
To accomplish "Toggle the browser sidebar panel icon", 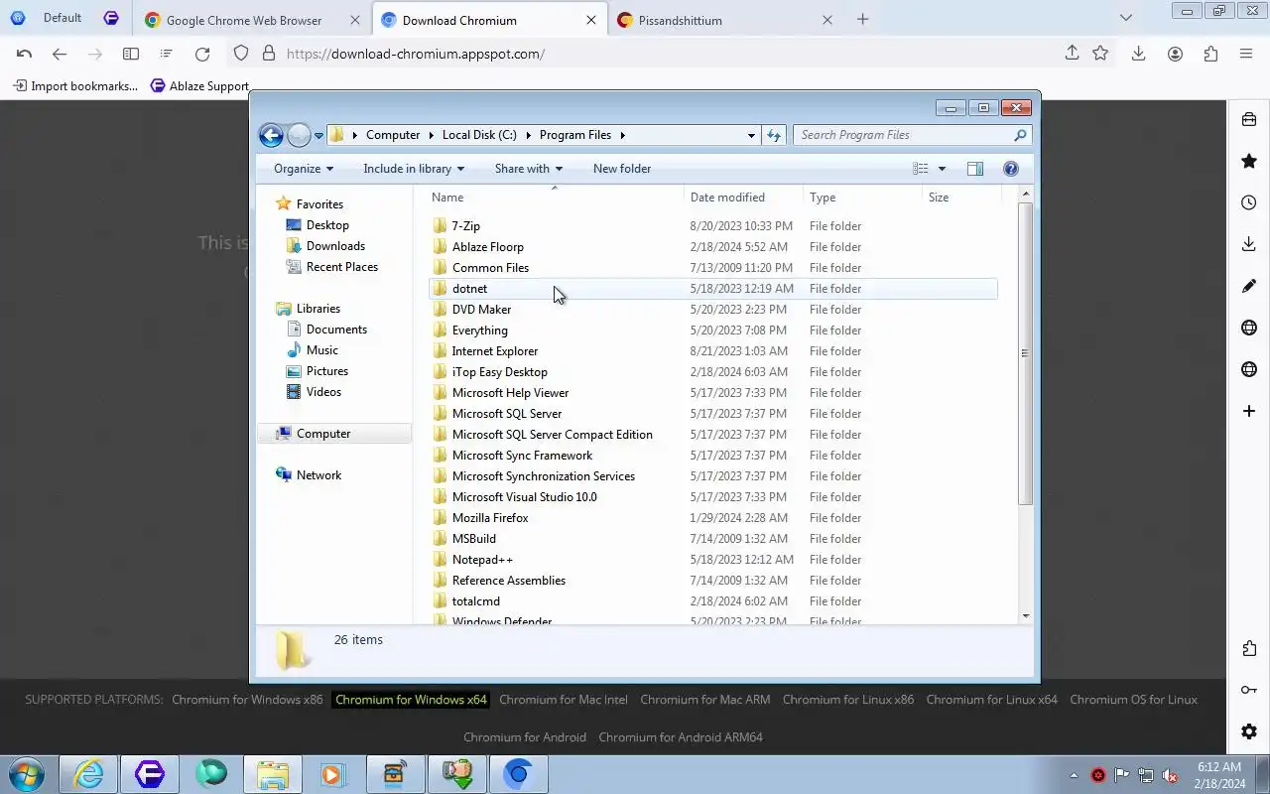I will coord(131,54).
